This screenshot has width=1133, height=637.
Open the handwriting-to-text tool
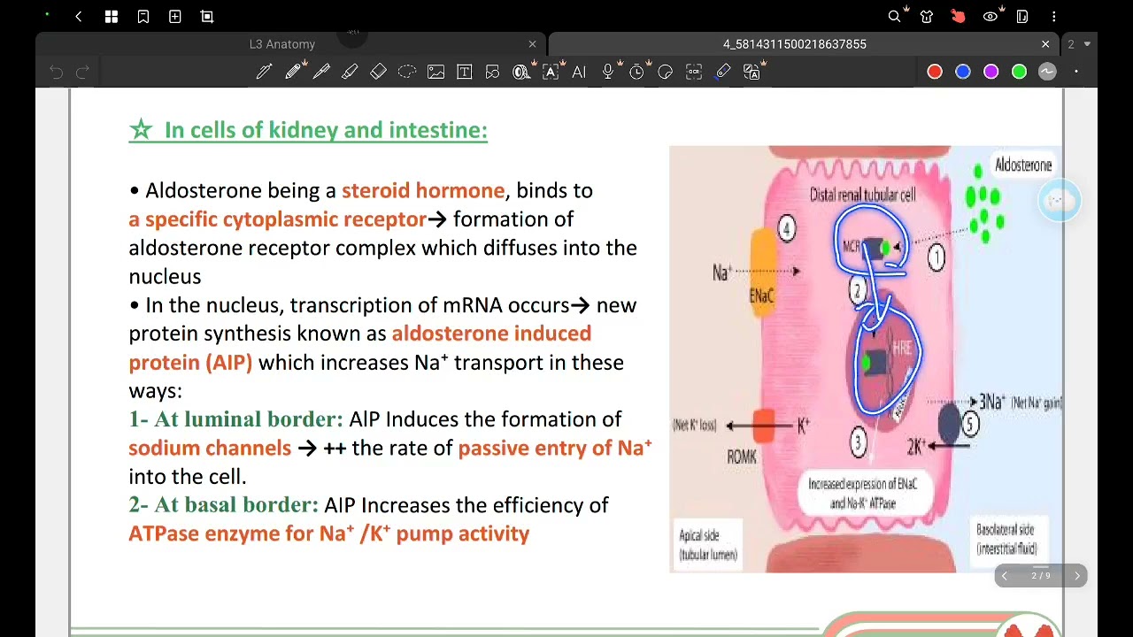[551, 72]
